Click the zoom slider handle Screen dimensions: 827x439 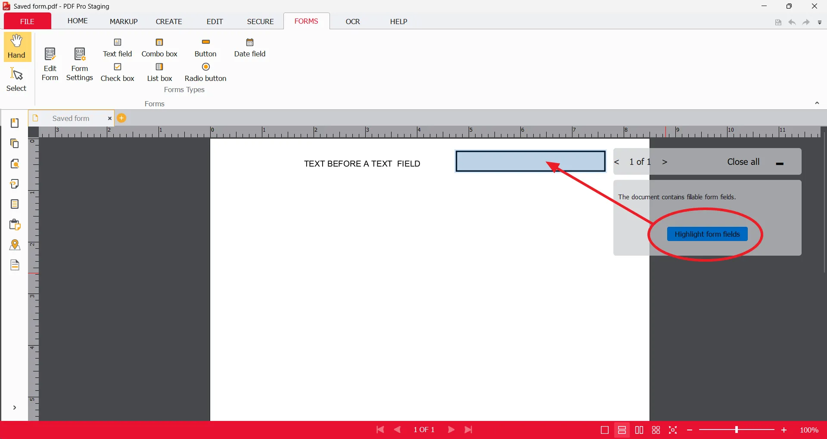pos(737,430)
